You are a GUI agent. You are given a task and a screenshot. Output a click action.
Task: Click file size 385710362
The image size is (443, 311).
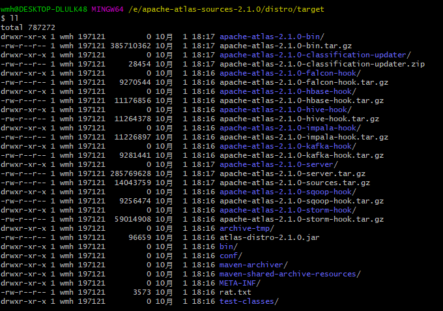[x=130, y=46]
